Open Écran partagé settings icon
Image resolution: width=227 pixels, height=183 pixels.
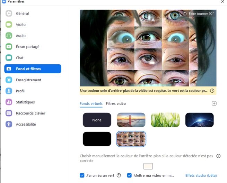click(x=9, y=47)
